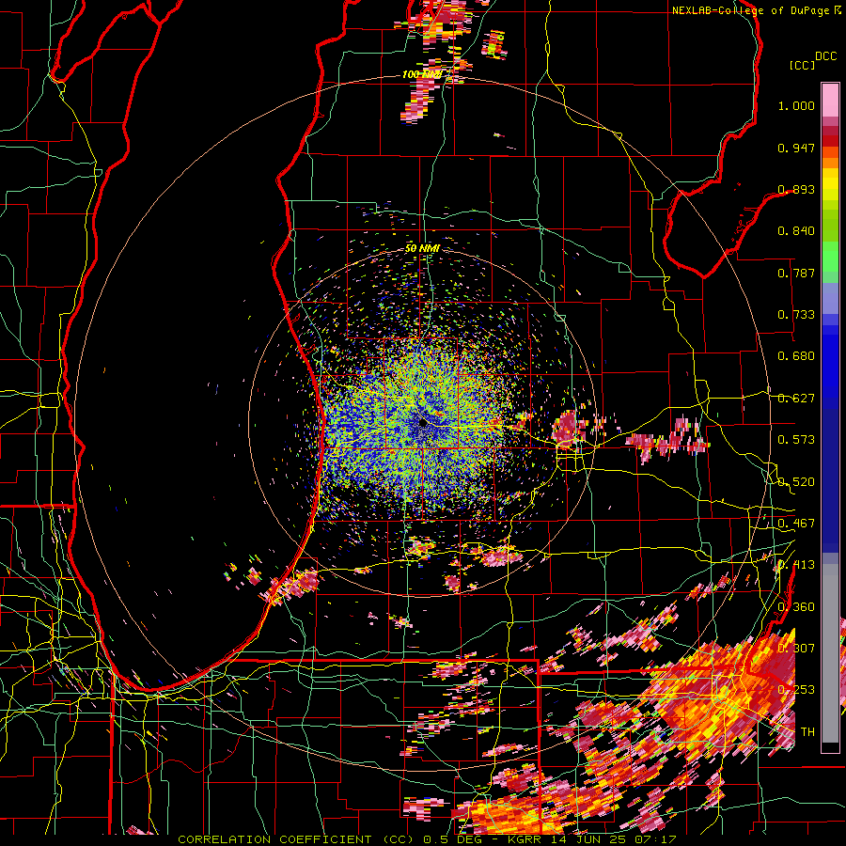Select the 0.893 scale value
The width and height of the screenshot is (846, 846).
pos(796,189)
